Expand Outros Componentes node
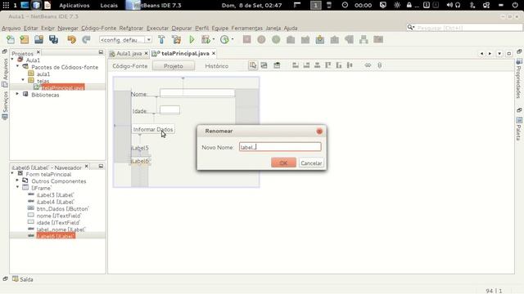 coord(17,180)
